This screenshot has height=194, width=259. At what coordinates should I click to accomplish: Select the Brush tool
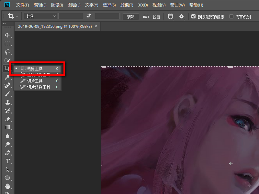point(7,94)
